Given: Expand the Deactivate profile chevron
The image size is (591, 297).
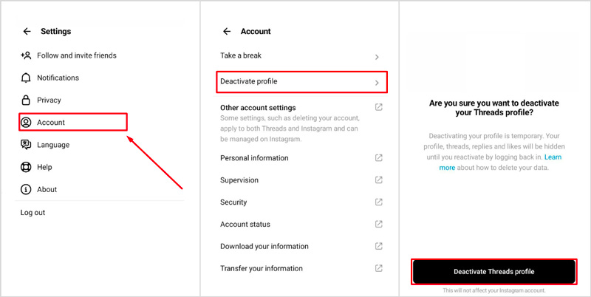Looking at the screenshot, I should click(377, 83).
